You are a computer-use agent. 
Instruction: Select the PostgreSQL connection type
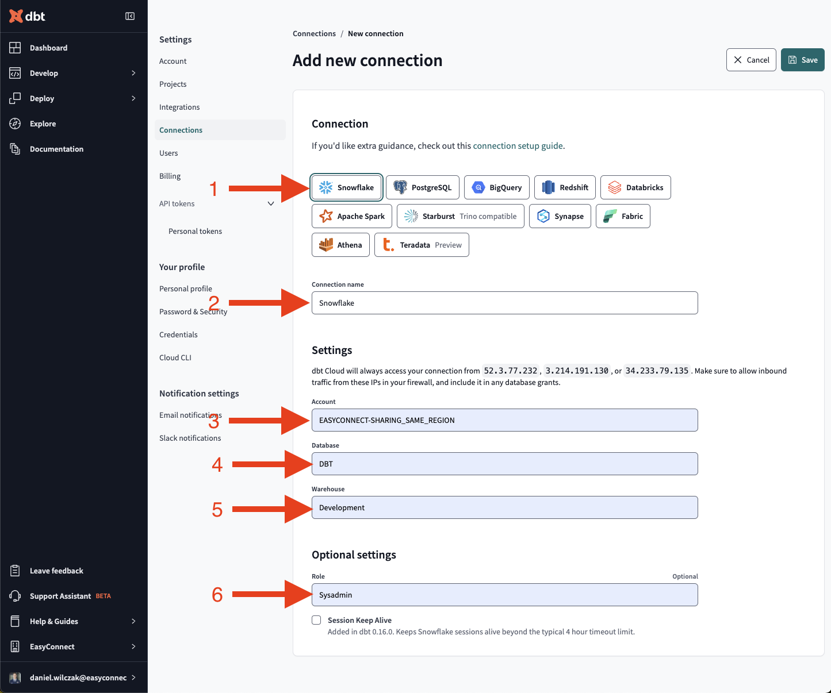pyautogui.click(x=423, y=187)
